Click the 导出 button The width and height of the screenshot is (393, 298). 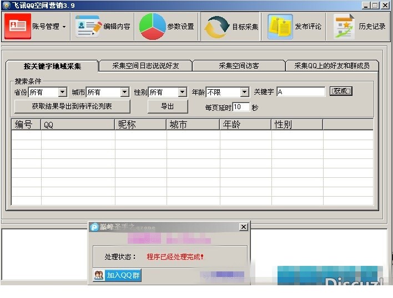pos(168,106)
